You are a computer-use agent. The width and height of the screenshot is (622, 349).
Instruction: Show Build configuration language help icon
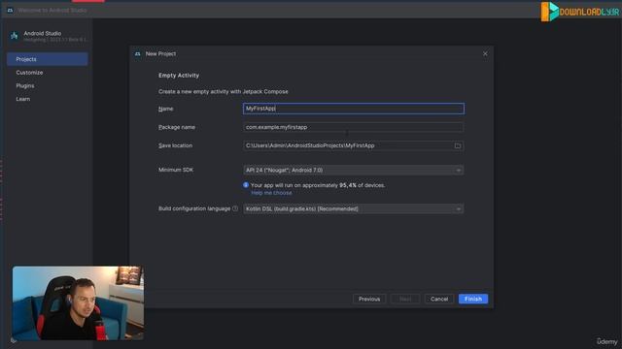point(235,208)
